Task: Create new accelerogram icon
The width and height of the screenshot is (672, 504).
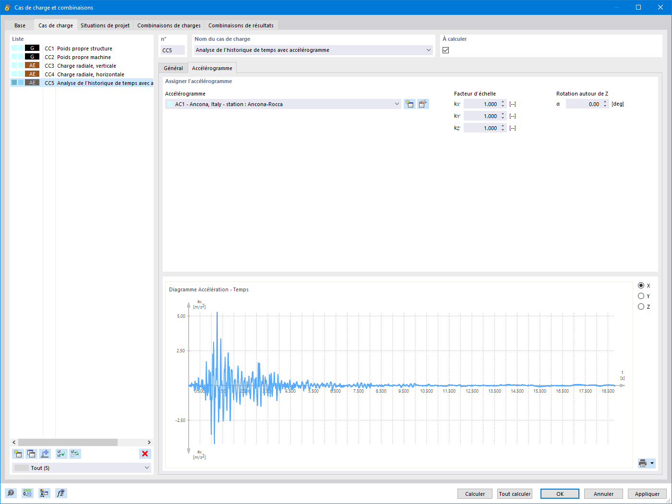Action: (409, 104)
